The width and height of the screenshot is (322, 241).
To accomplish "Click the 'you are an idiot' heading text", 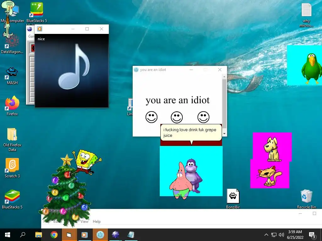I will (x=178, y=100).
